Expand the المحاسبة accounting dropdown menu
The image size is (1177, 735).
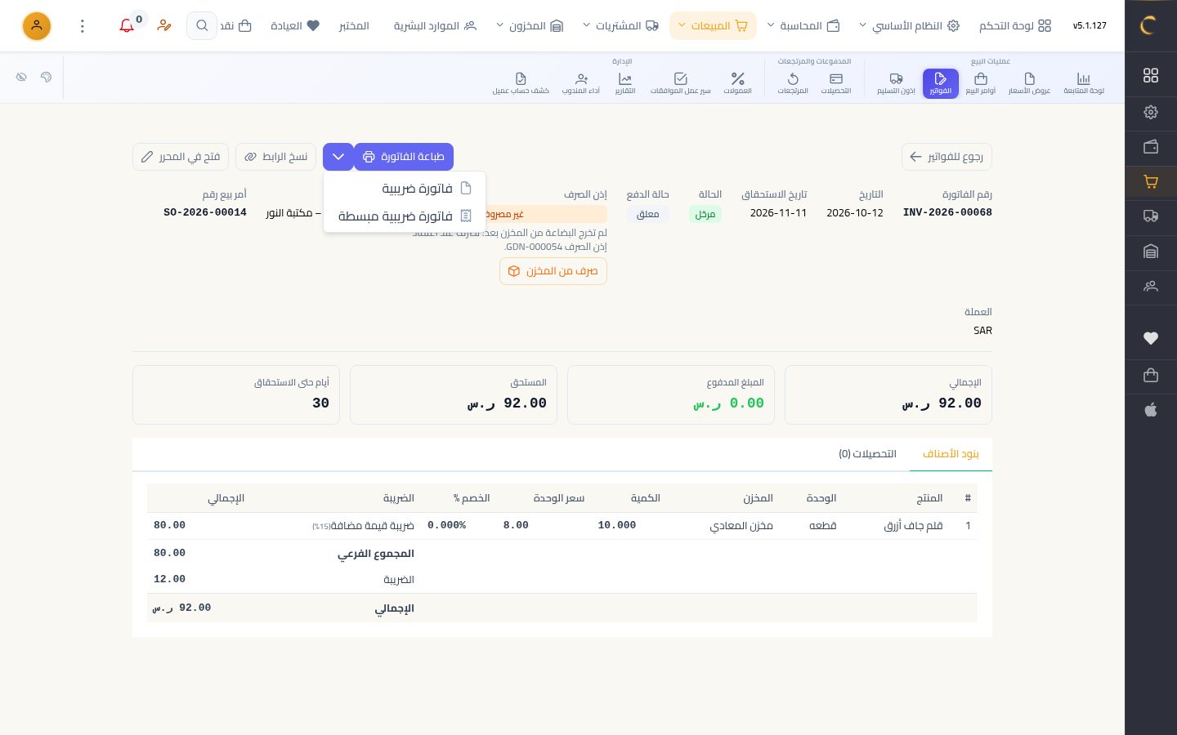click(803, 25)
